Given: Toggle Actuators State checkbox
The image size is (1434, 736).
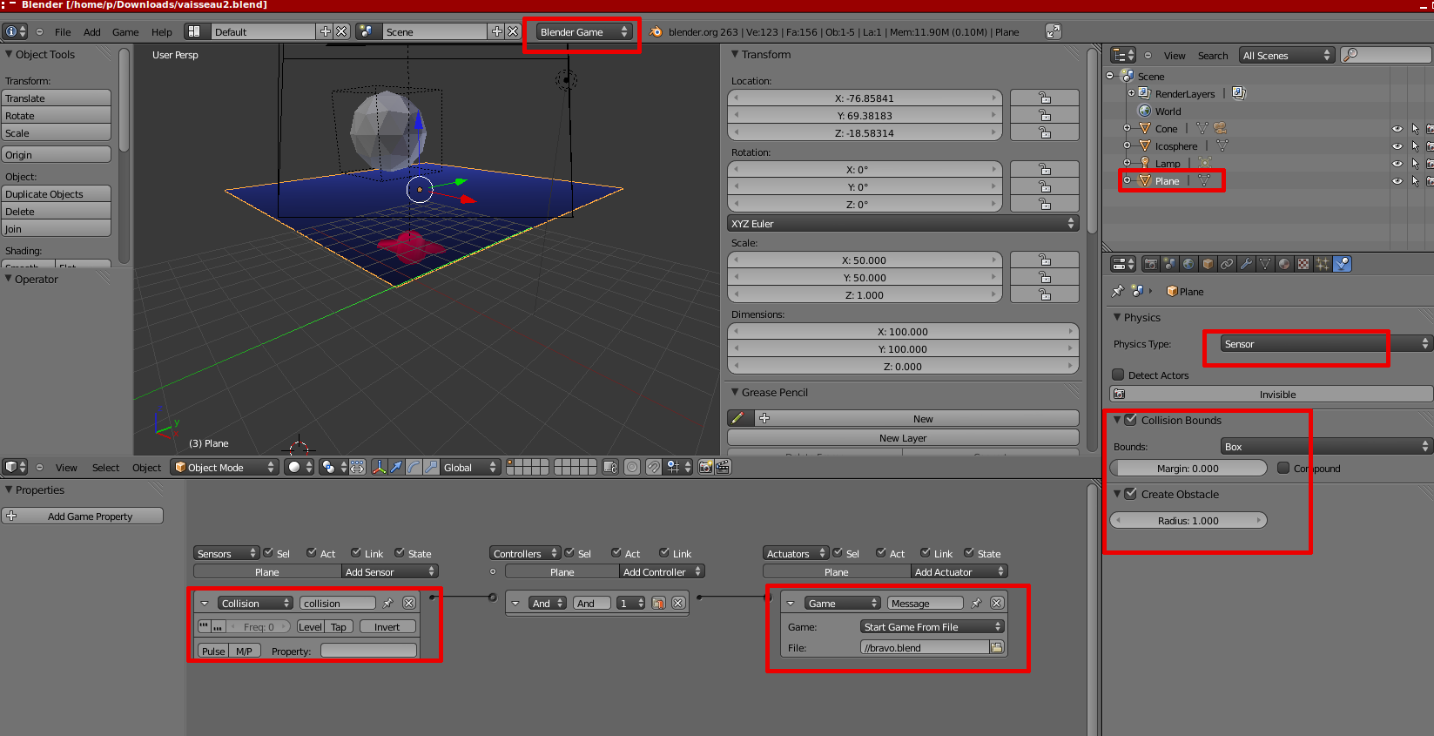Looking at the screenshot, I should 969,552.
